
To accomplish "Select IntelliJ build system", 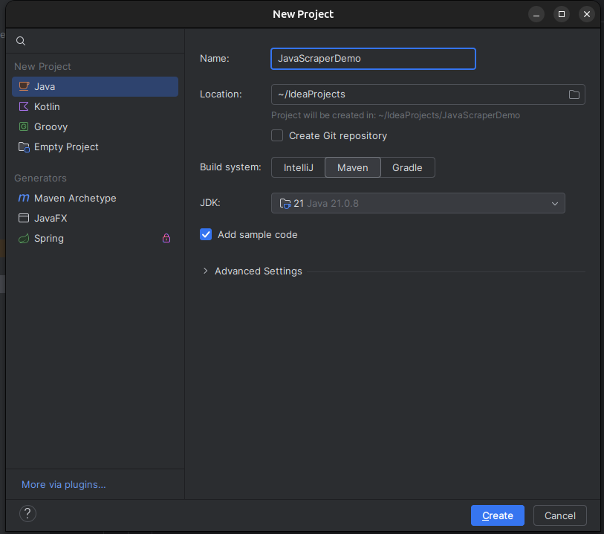I will pyautogui.click(x=298, y=167).
